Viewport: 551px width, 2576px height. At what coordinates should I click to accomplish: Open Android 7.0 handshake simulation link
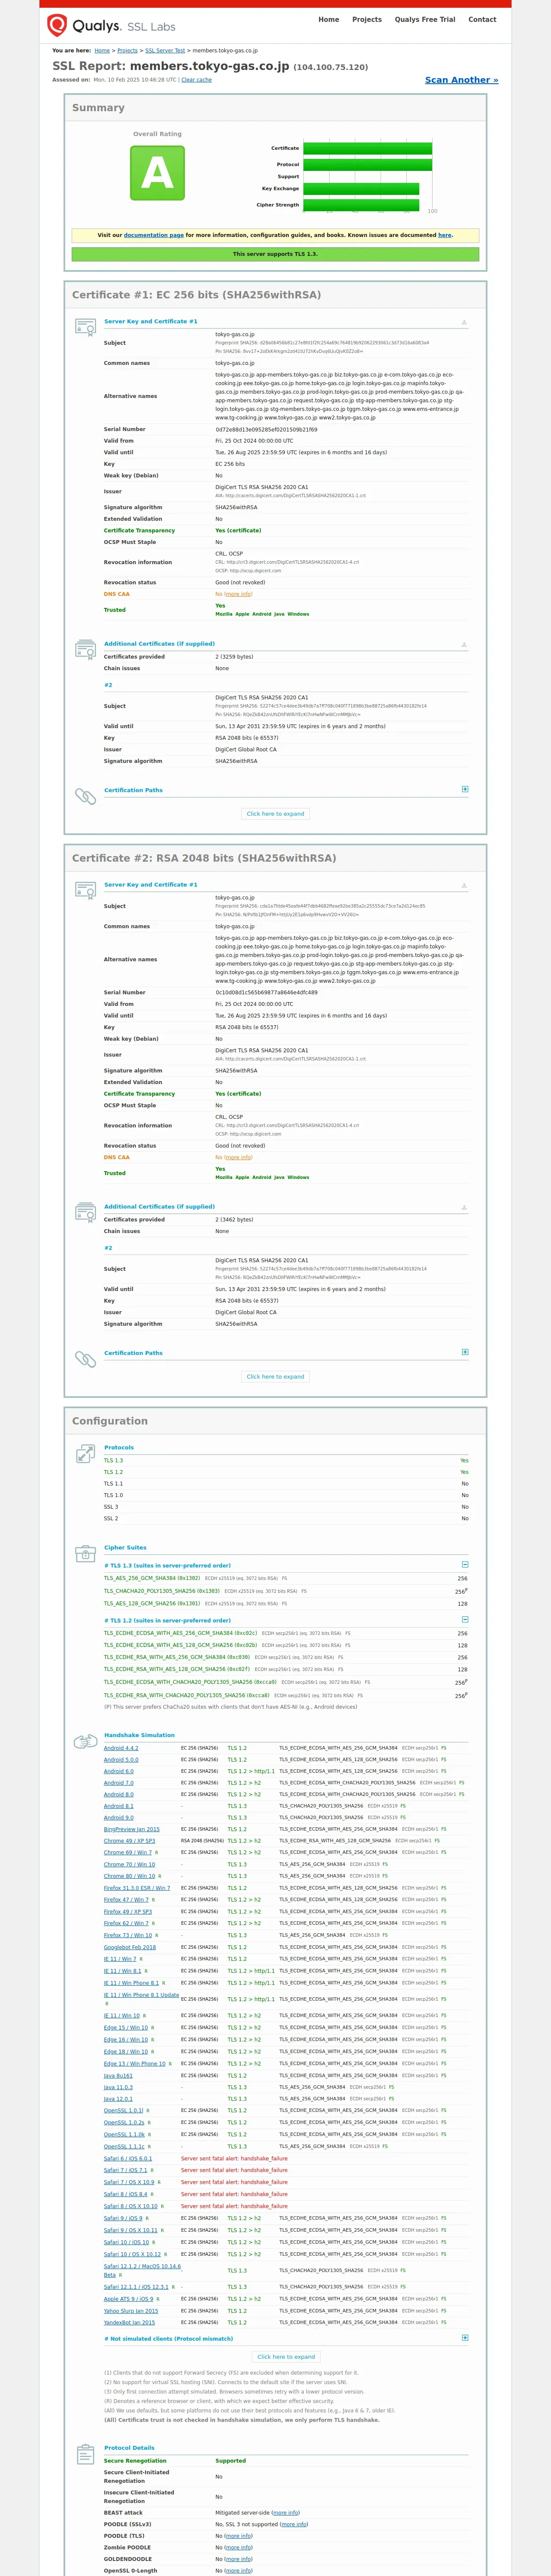tap(118, 1782)
